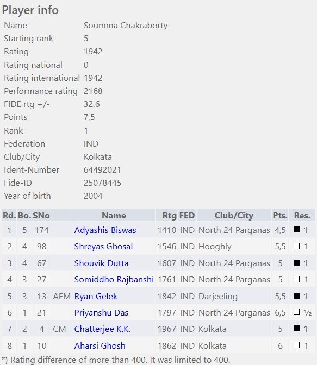This screenshot has width=317, height=365.
Task: Click white piece icon in round 8
Action: [296, 345]
